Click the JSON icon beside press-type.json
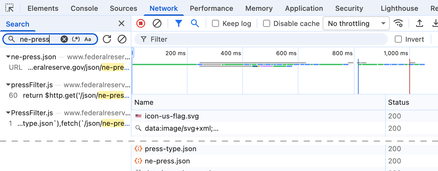The image size is (438, 171). coord(138,149)
